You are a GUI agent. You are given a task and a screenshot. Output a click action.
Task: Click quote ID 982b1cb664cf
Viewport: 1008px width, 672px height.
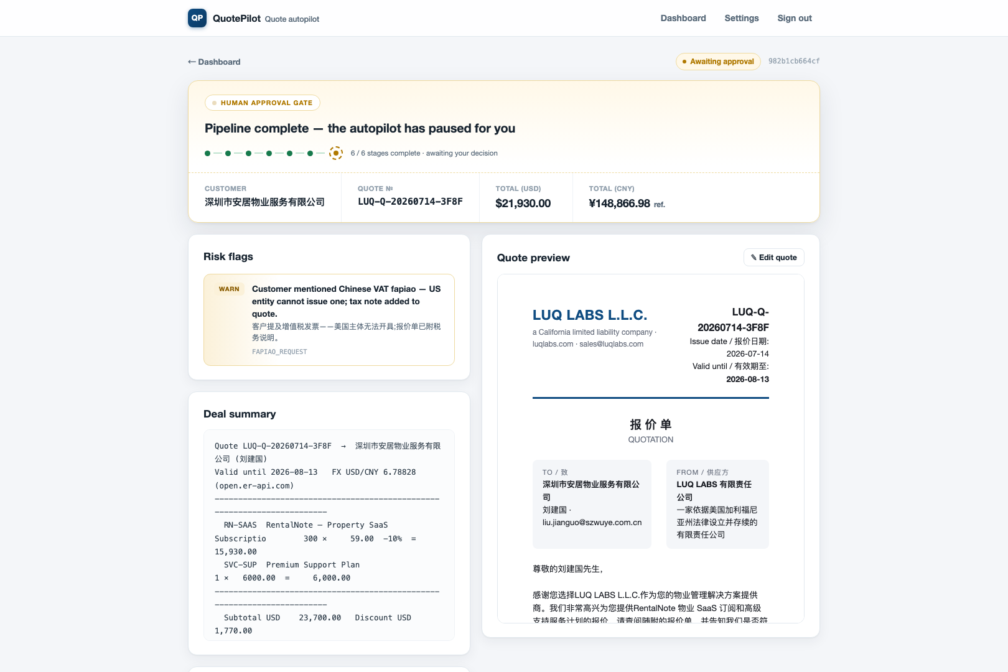click(x=794, y=61)
